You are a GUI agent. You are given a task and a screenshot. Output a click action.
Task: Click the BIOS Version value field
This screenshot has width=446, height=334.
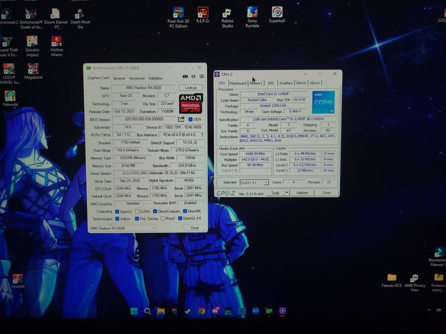[x=144, y=119]
